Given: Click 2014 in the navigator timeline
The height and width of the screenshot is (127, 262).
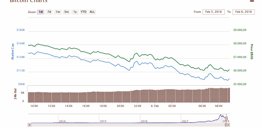Looking at the screenshot, I should 62,121.
